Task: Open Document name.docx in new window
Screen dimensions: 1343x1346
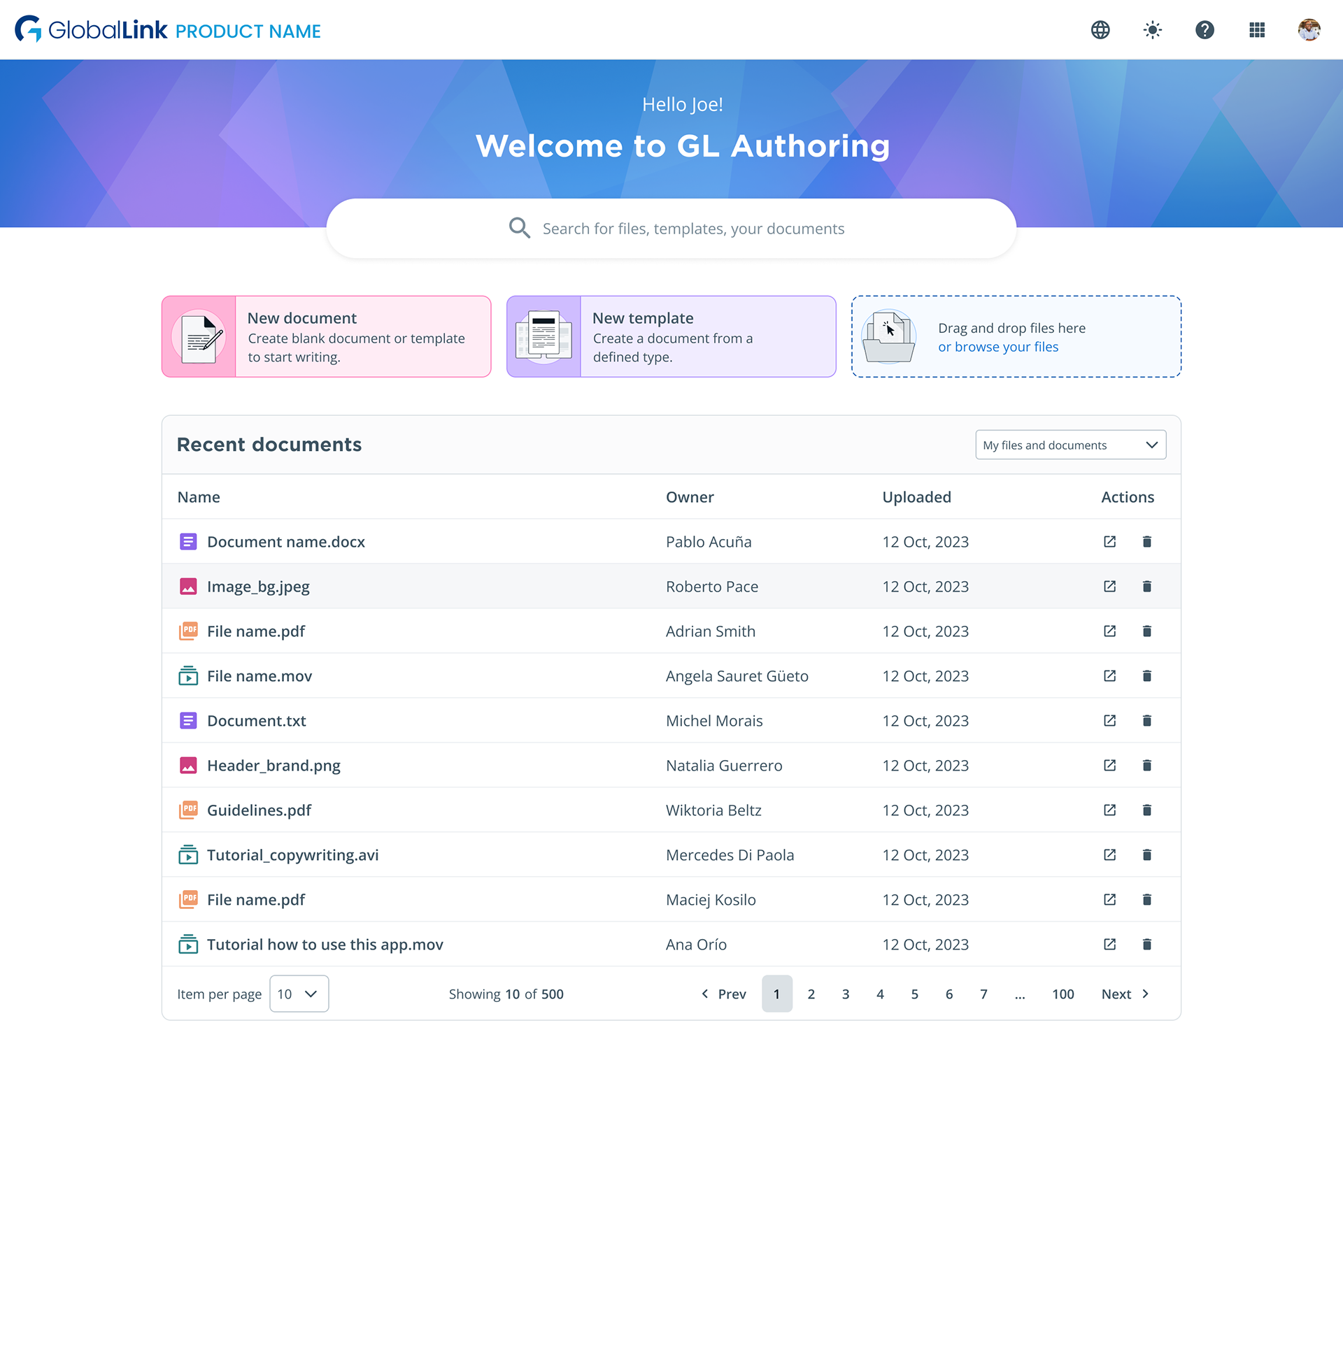Action: click(x=1109, y=541)
